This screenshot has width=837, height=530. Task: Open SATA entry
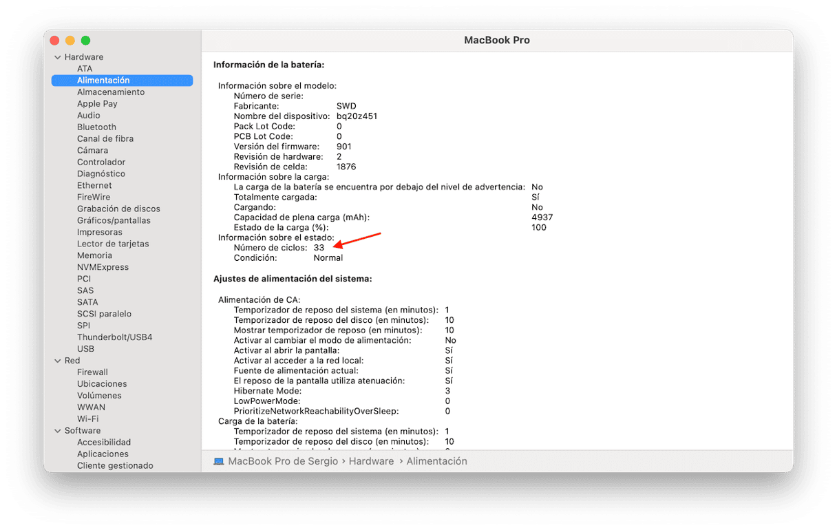(x=87, y=303)
